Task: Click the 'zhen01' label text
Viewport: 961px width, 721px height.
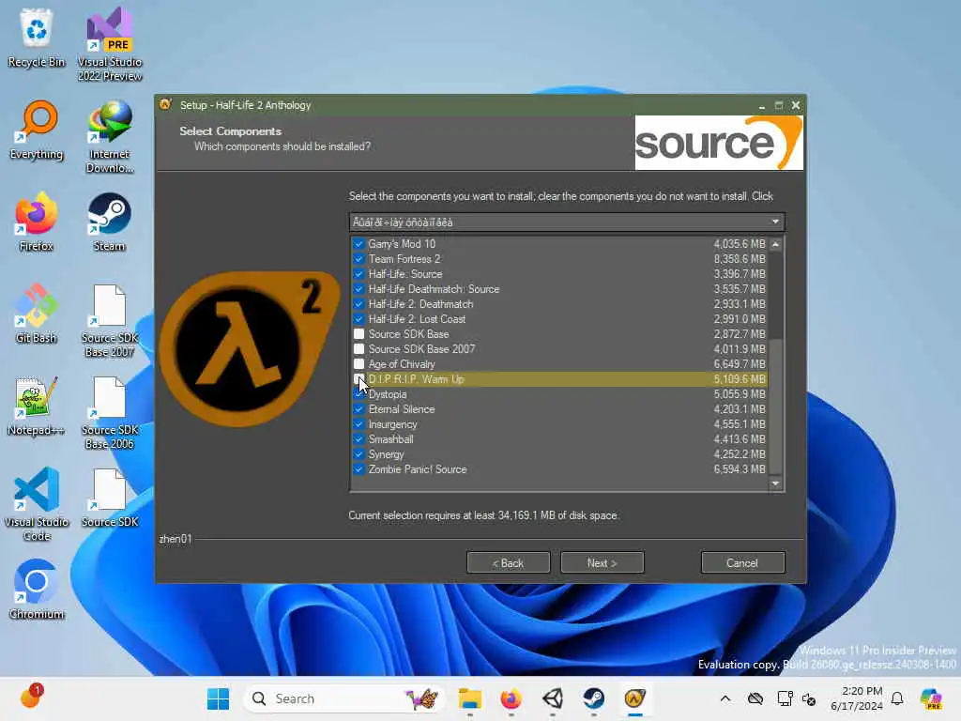Action: (x=175, y=539)
